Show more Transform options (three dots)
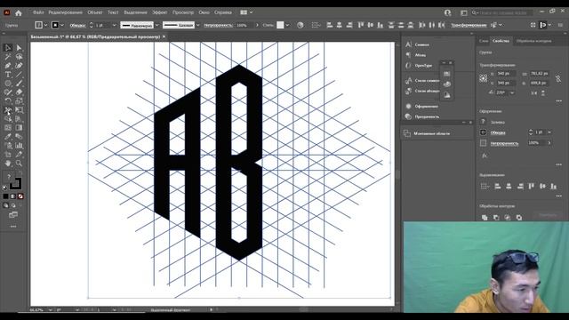Screen dimensions: 569x320 [559, 100]
